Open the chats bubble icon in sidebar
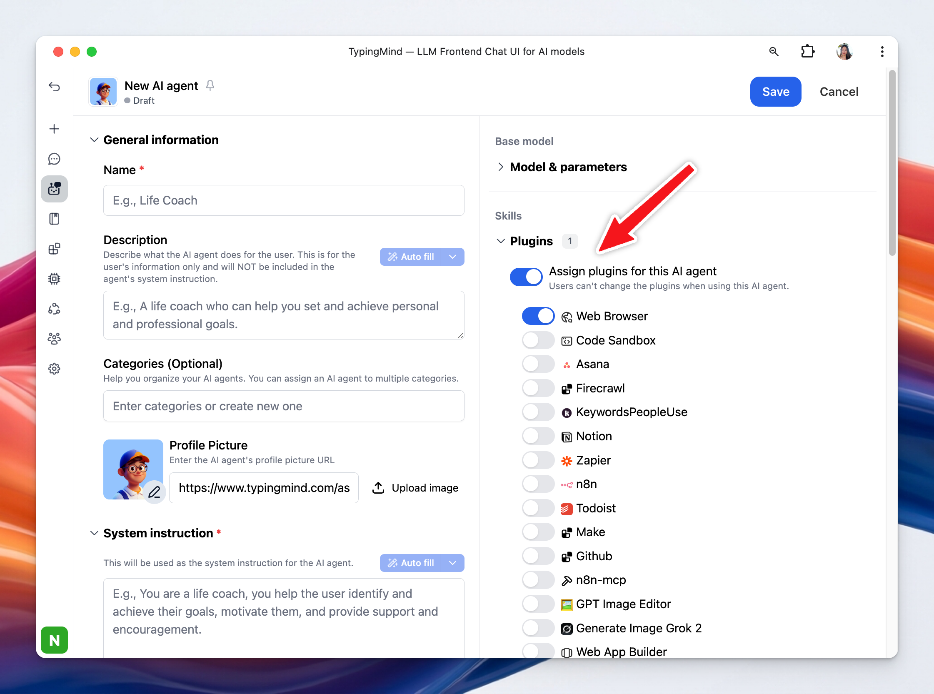The height and width of the screenshot is (694, 934). click(x=54, y=159)
